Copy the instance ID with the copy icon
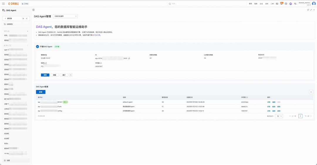Image resolution: width=317 pixels, height=165 pixels. tap(129, 58)
